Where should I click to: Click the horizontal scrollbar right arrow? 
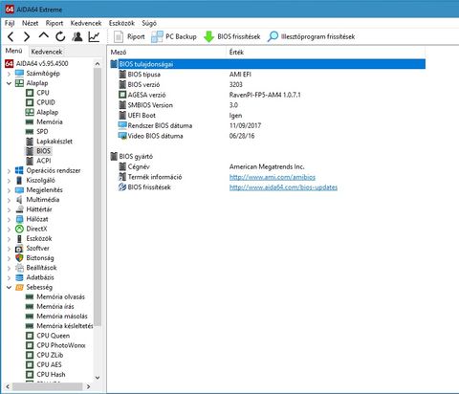pyautogui.click(x=88, y=386)
